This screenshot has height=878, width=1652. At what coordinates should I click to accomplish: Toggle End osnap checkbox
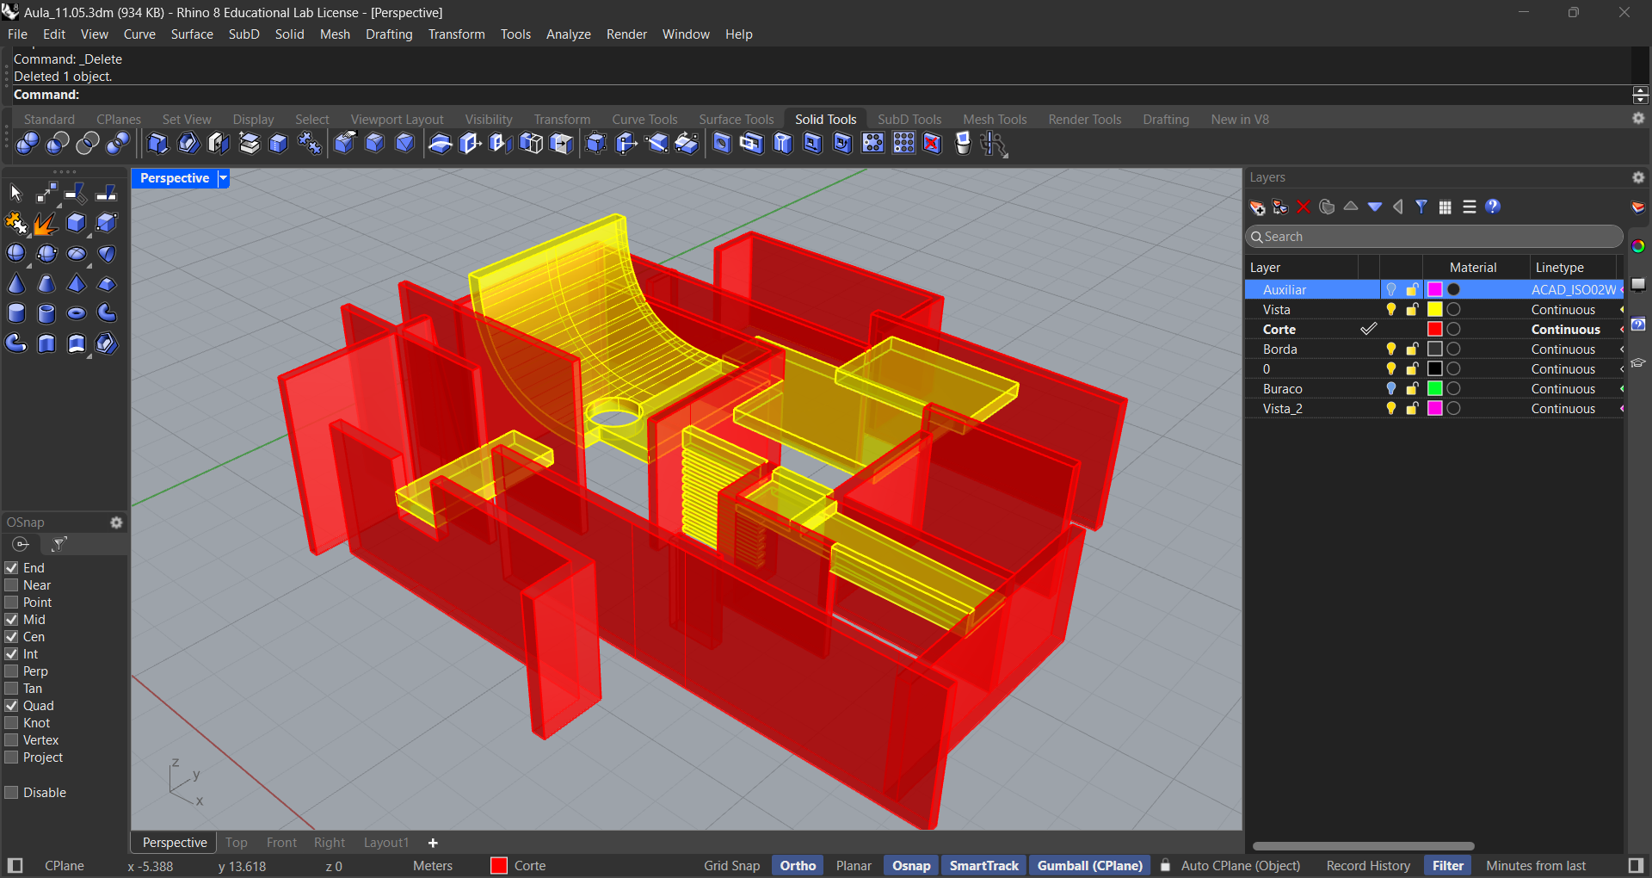[12, 568]
